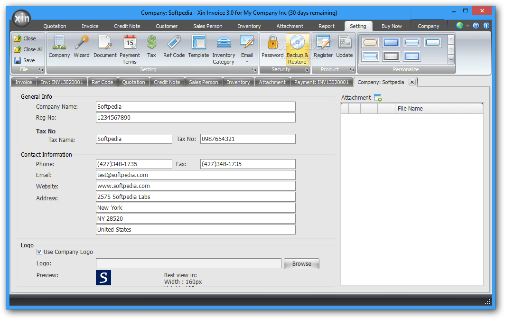Click the United States address line
The image size is (505, 319).
coord(196,229)
